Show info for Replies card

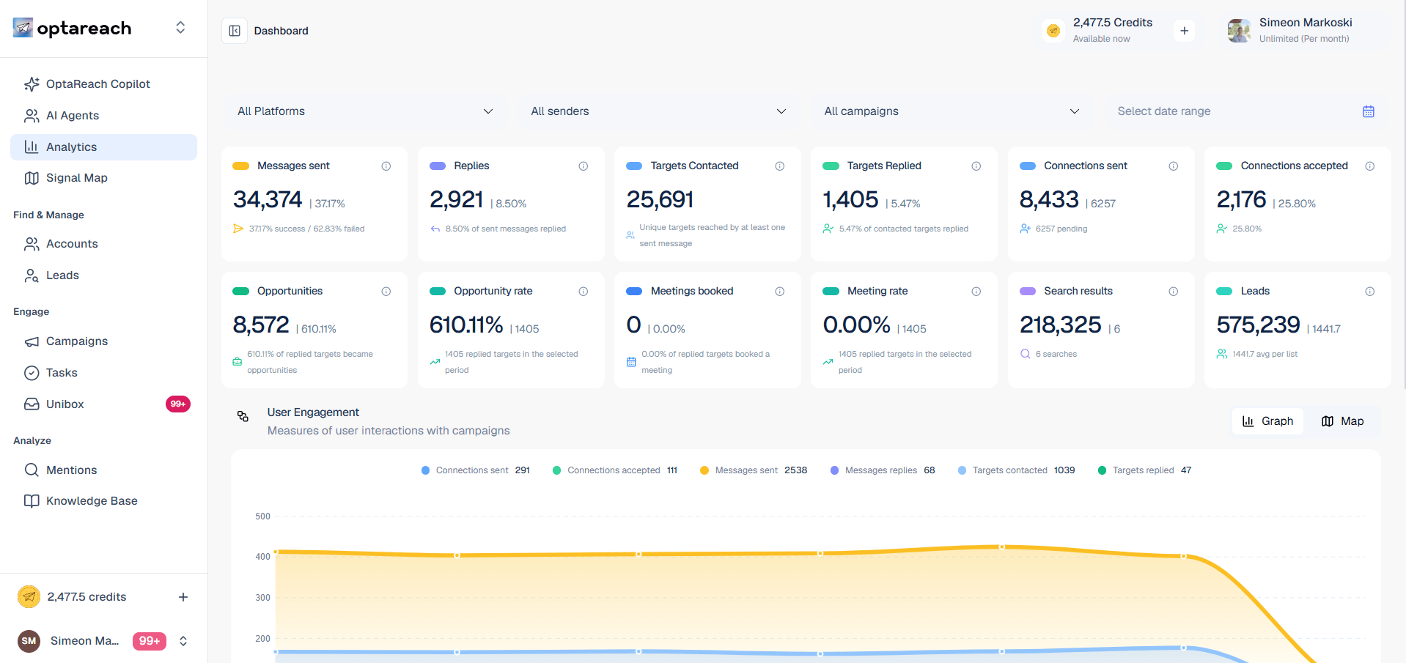(584, 166)
